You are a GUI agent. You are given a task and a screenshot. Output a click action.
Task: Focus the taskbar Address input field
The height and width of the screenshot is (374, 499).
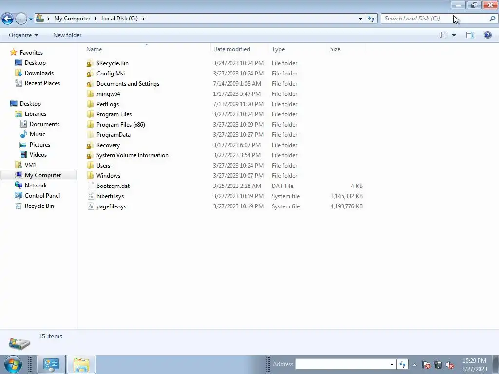(342, 364)
